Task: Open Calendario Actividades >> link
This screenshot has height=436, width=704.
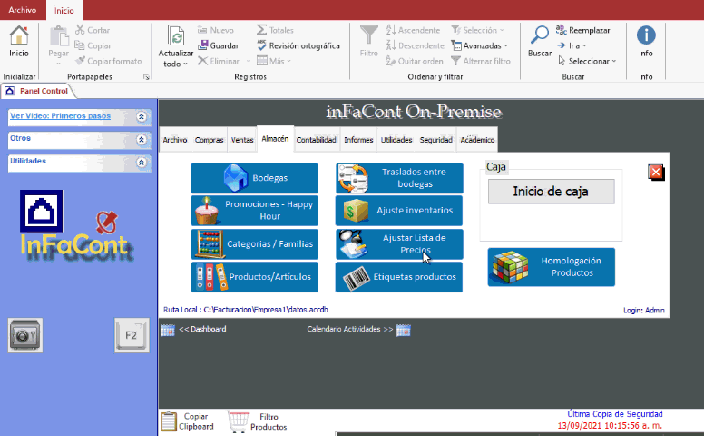Action: coord(350,329)
